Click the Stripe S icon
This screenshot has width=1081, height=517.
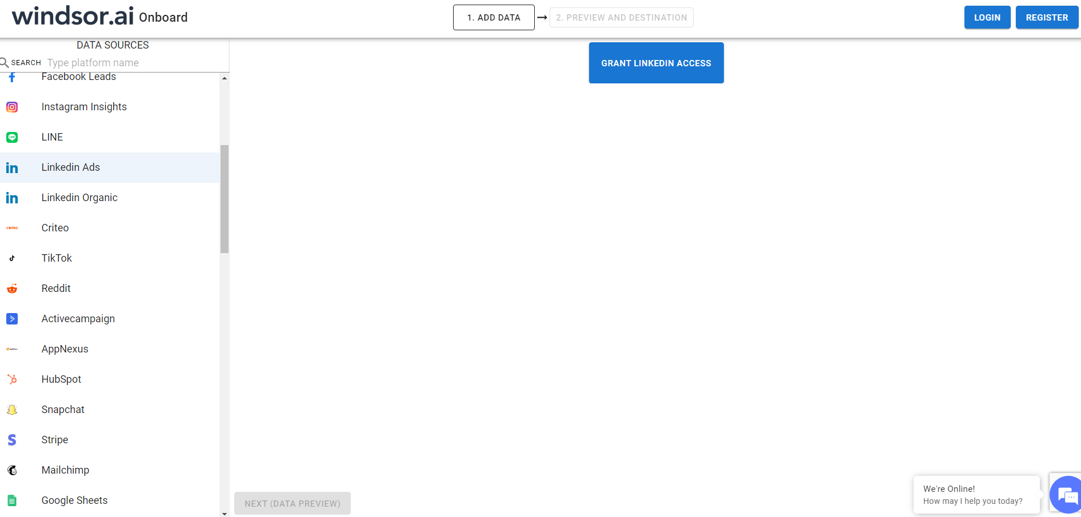pyautogui.click(x=12, y=440)
